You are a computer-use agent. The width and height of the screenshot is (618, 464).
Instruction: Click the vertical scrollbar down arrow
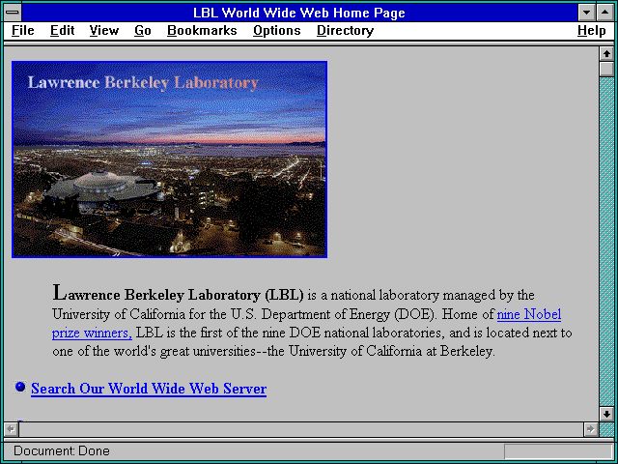click(606, 414)
